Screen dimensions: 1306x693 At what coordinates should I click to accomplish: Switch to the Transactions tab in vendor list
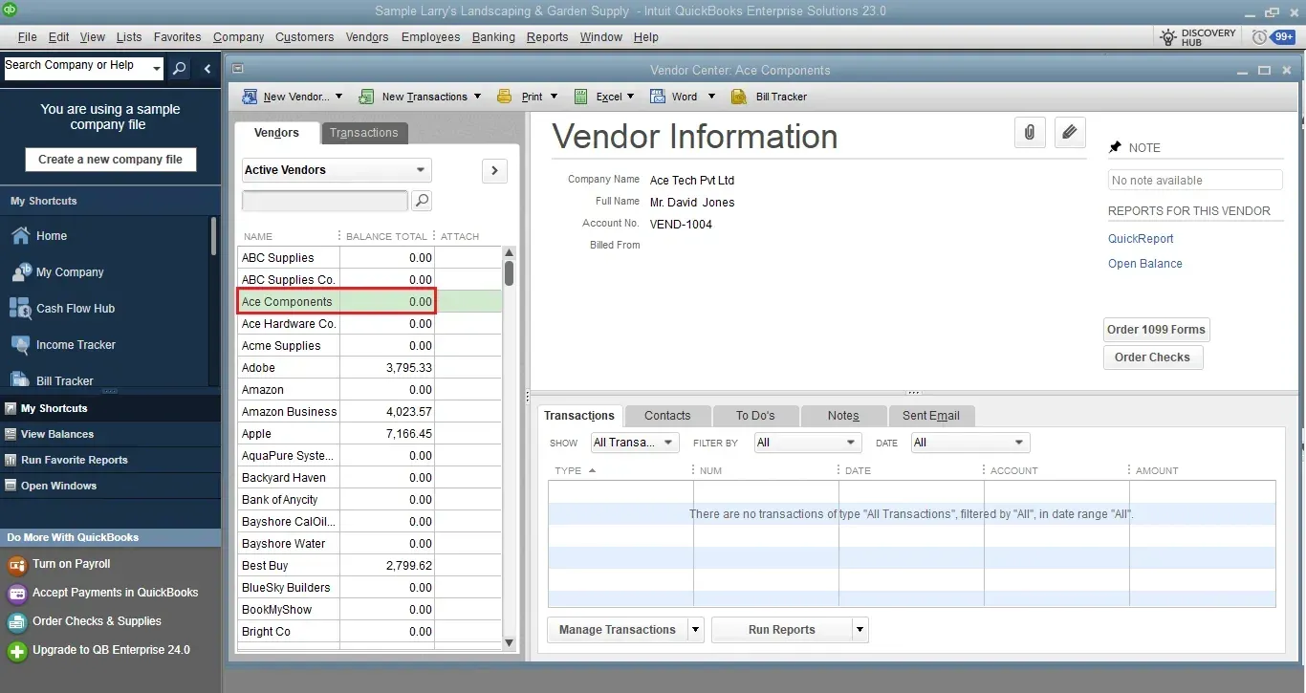click(x=364, y=133)
